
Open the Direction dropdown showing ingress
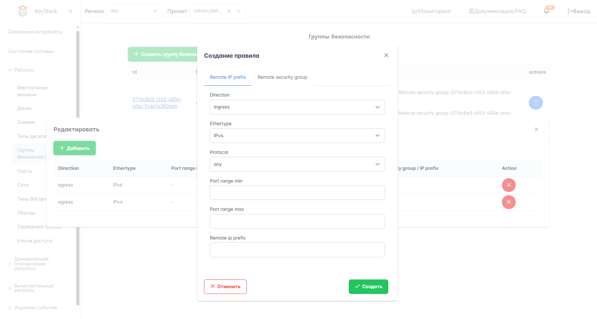(x=297, y=107)
